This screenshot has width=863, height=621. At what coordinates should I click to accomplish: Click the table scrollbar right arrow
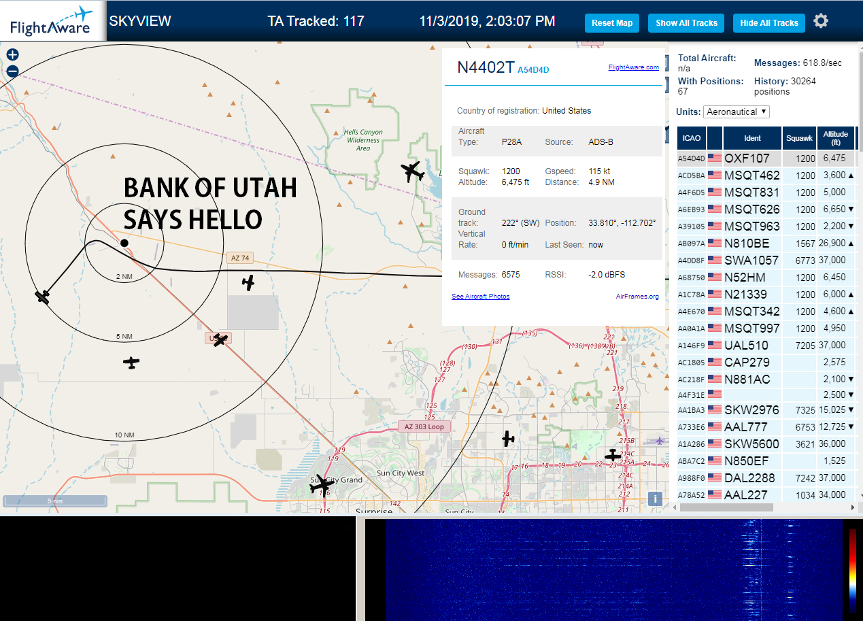853,507
